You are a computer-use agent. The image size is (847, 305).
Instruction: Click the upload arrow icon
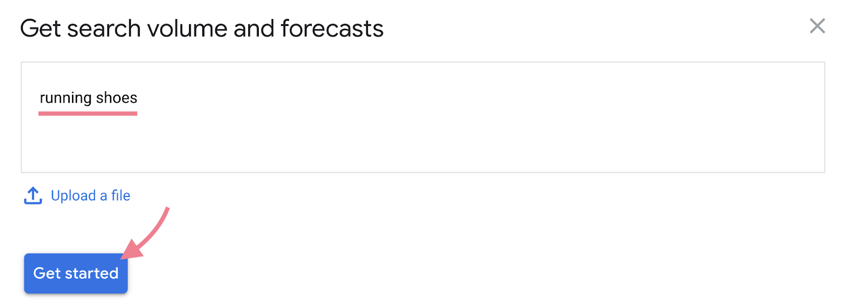pos(33,195)
